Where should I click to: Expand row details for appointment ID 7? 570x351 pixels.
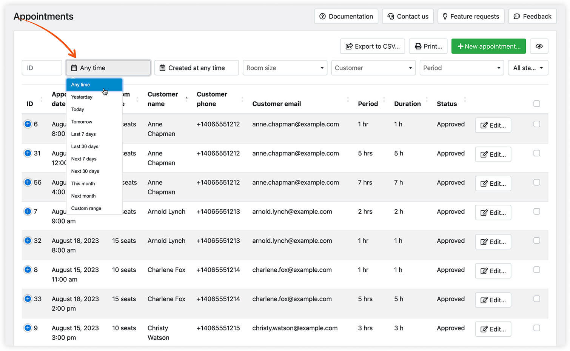[28, 211]
